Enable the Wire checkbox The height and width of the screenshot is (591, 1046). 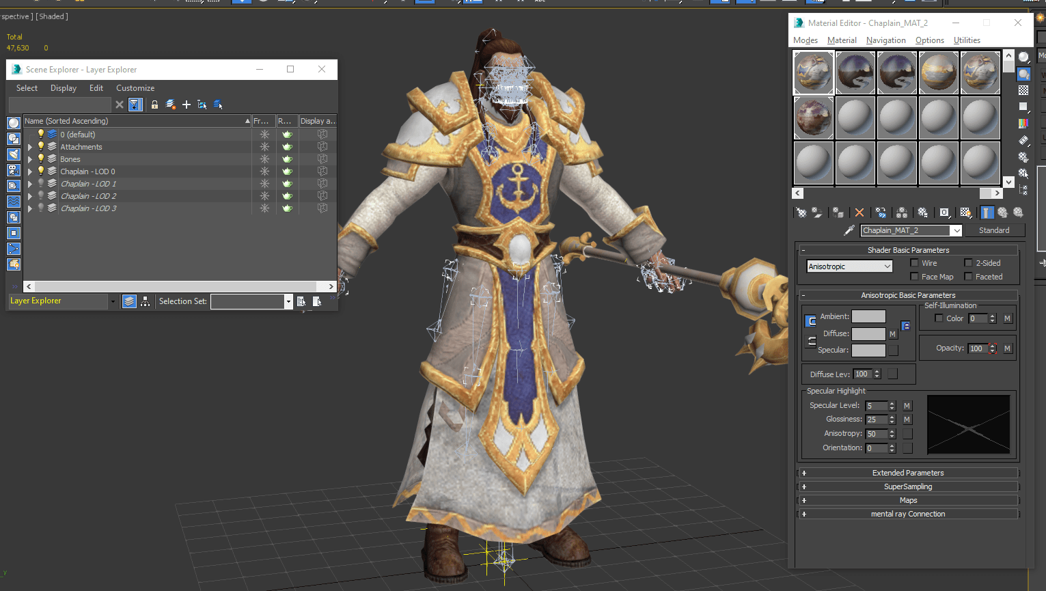pos(915,263)
